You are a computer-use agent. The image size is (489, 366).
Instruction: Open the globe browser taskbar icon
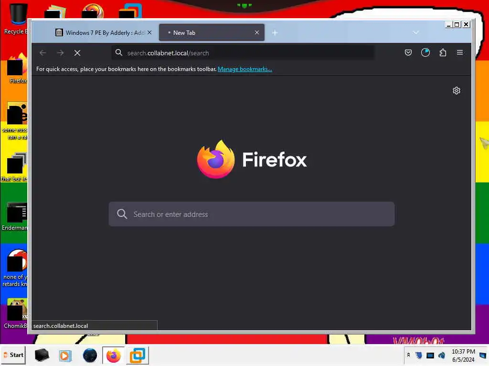(x=90, y=355)
